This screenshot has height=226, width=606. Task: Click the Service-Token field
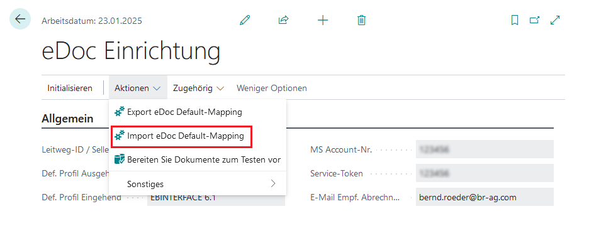point(485,173)
